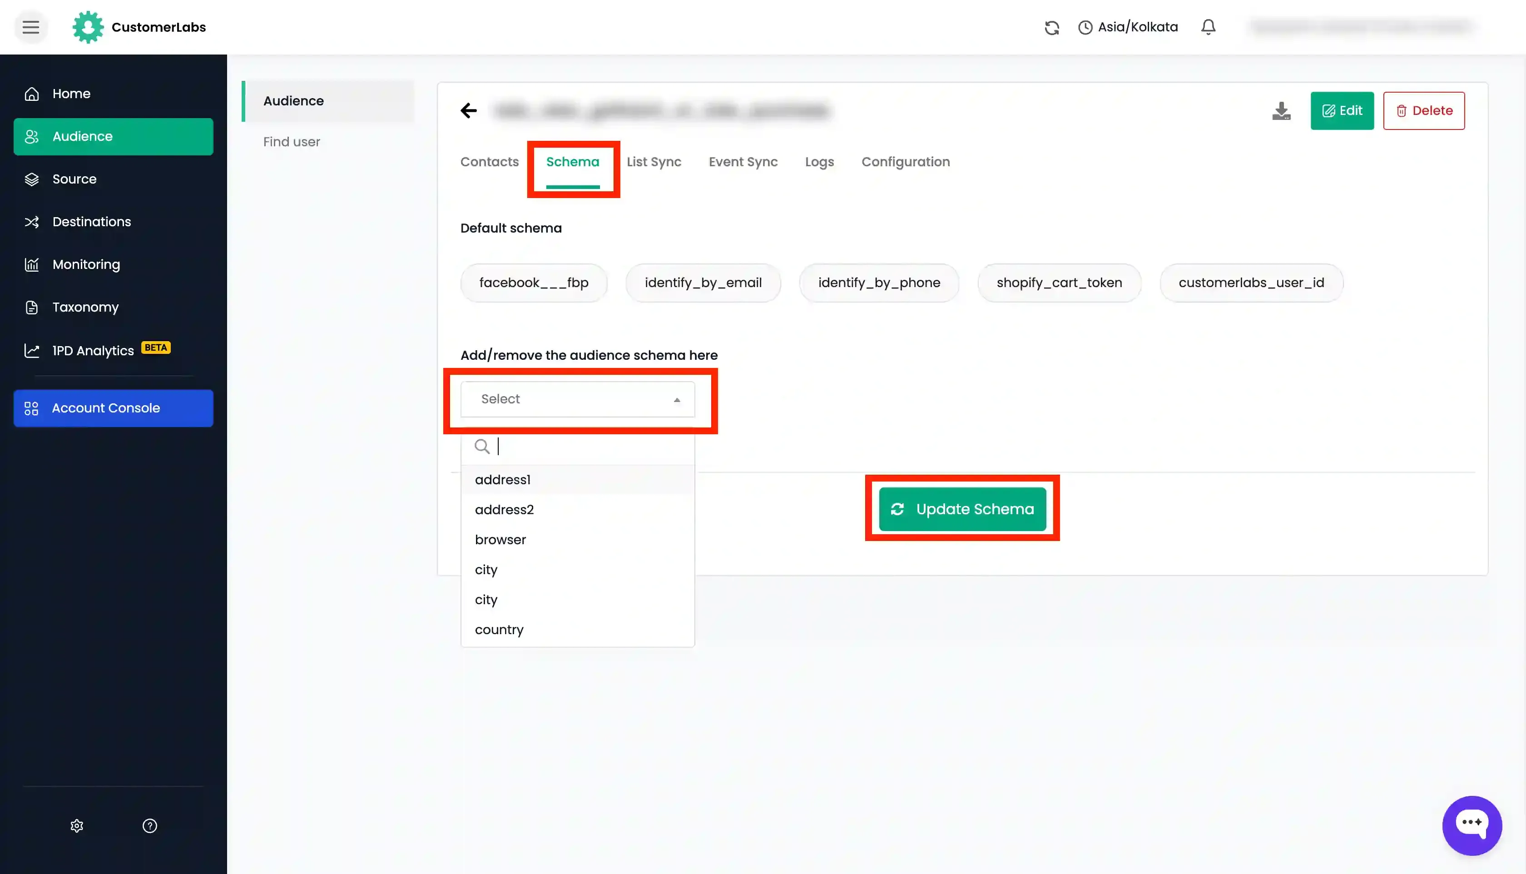Switch to the List Sync tab
The image size is (1526, 874).
(654, 161)
